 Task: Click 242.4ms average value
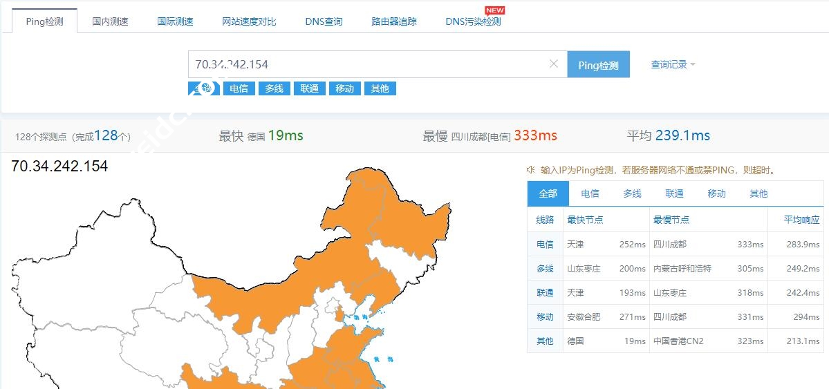803,292
